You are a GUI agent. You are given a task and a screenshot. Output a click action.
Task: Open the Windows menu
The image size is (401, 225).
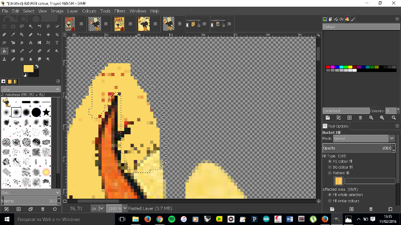[138, 11]
